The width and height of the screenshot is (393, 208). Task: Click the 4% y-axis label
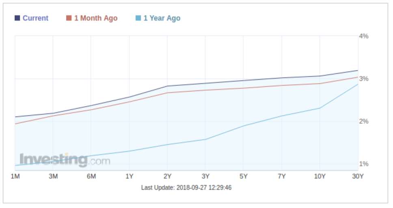tap(364, 36)
